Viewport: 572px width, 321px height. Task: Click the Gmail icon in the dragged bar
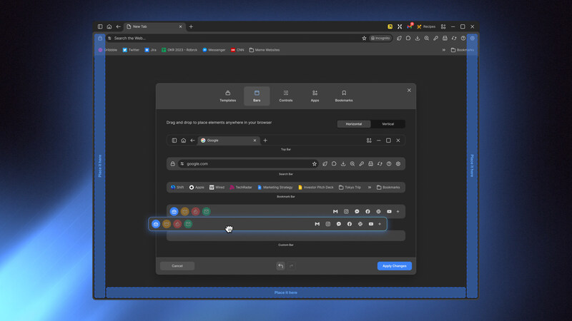tap(317, 224)
